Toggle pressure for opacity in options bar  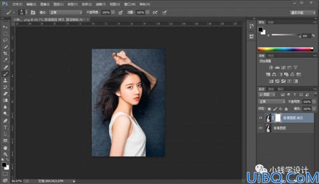[x=120, y=13]
